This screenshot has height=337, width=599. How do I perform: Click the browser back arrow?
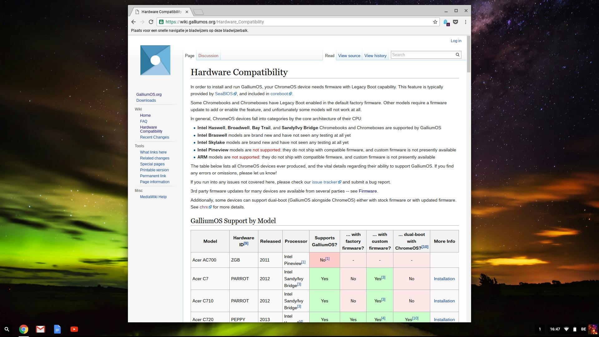(134, 22)
